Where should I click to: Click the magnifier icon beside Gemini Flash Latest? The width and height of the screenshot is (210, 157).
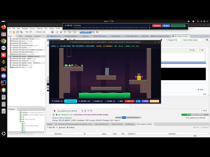(x=207, y=40)
